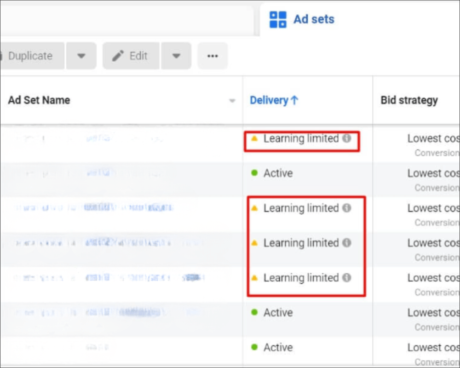
Task: Click Lowest cost in second row
Action: tap(433, 173)
